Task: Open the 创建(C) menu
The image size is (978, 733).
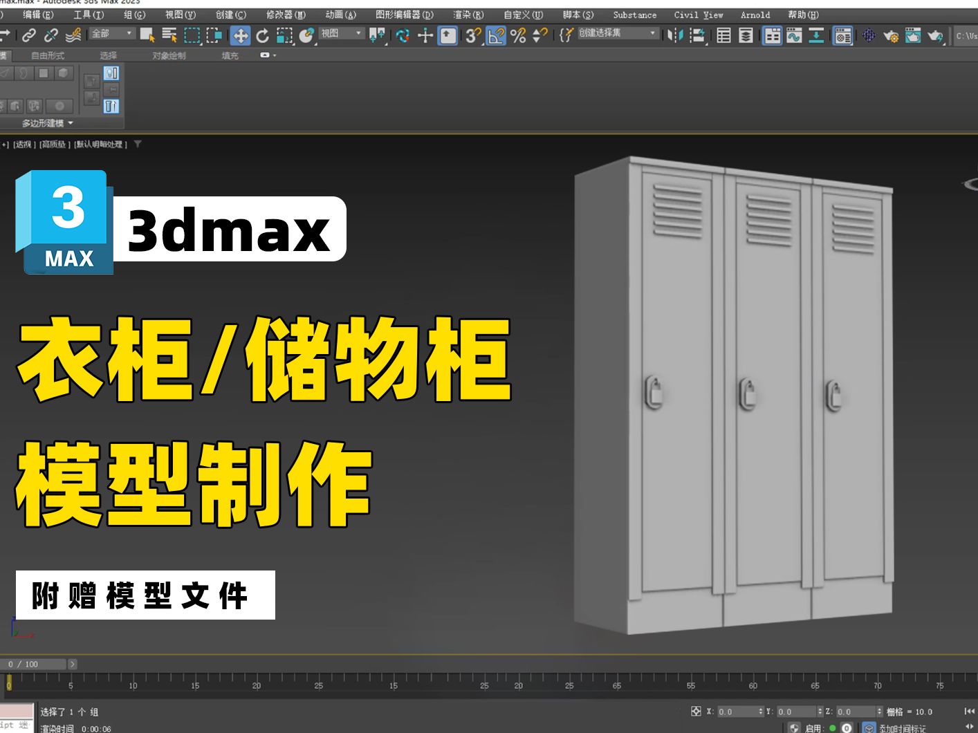Action: click(230, 15)
